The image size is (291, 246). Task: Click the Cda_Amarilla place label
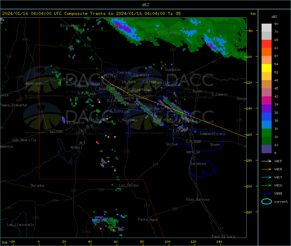point(24,140)
